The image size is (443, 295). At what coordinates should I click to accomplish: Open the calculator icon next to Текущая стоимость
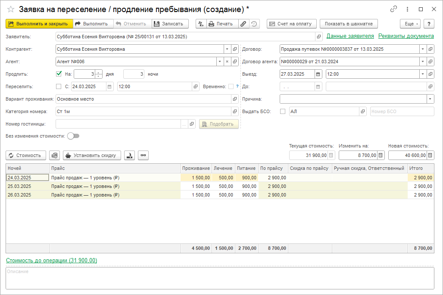[331, 155]
